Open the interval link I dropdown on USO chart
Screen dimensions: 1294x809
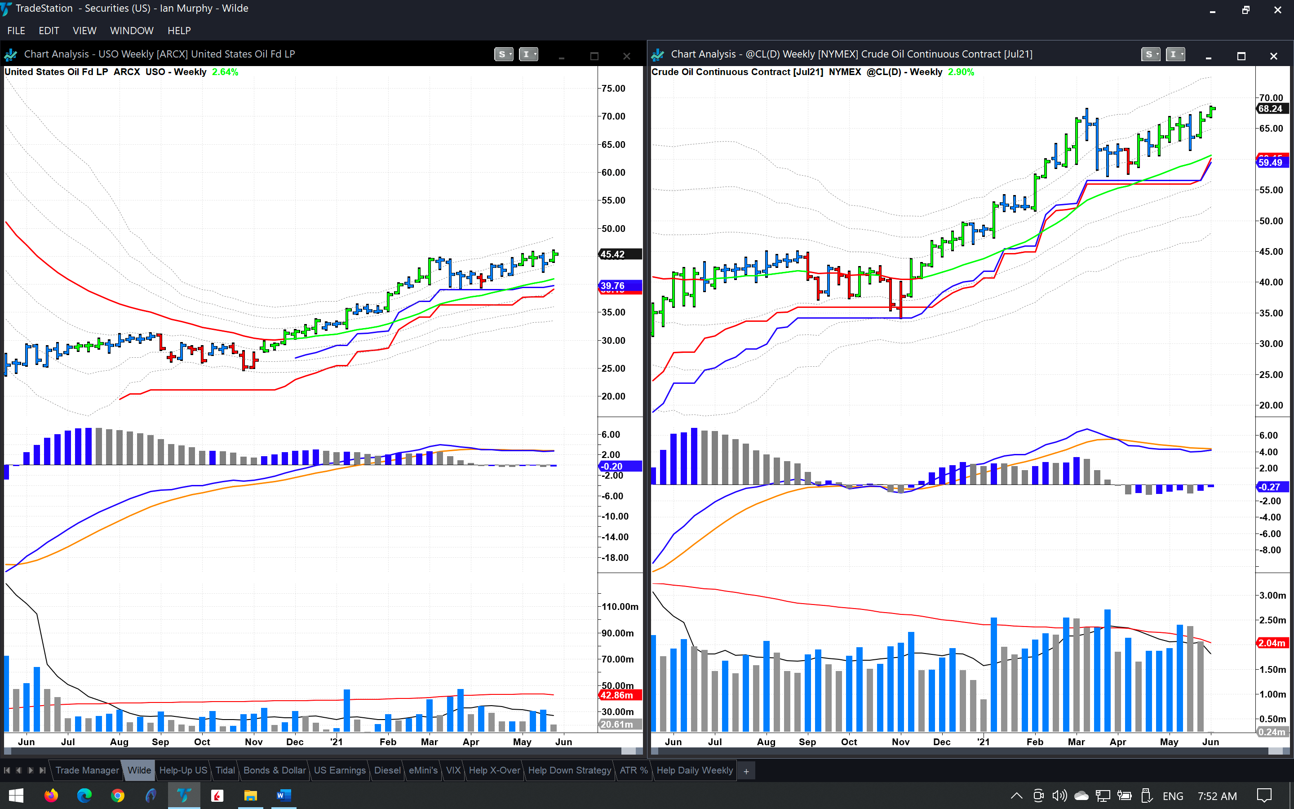[x=528, y=54]
